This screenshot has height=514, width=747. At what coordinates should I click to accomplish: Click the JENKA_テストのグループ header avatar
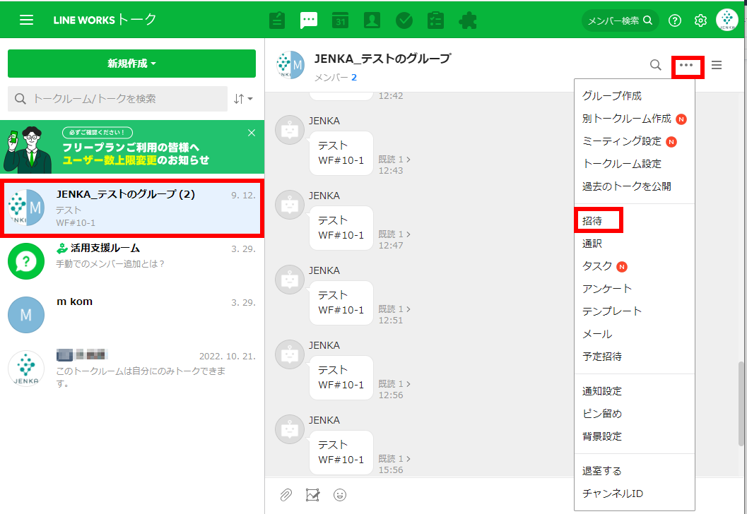tap(290, 65)
